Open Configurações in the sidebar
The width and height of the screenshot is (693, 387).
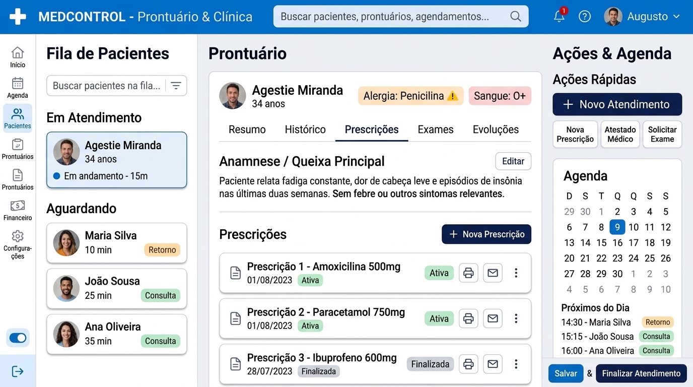point(18,245)
